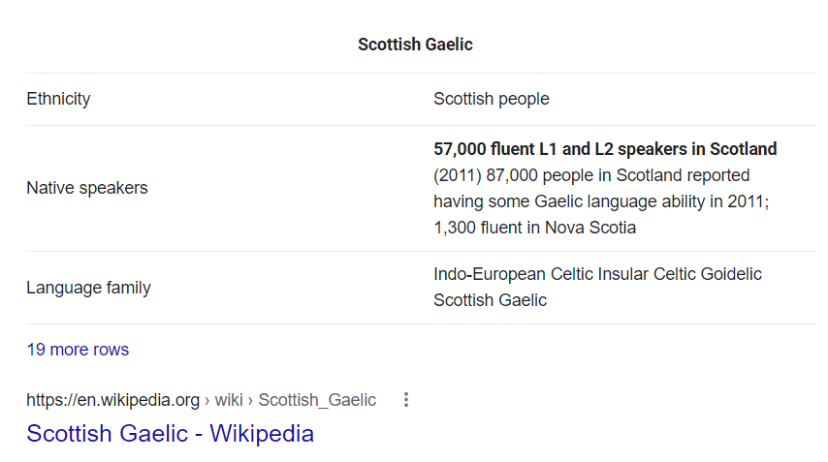Click "Scottish Gaelic" in the Language family value

click(490, 300)
